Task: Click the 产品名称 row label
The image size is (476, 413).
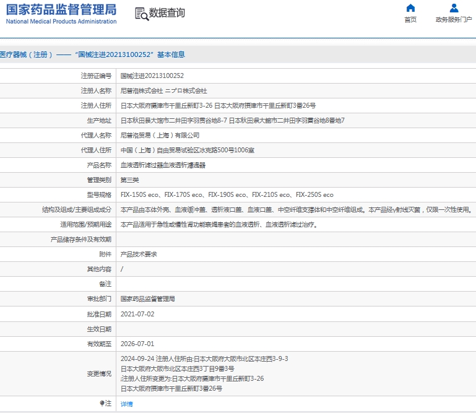Action: point(99,165)
